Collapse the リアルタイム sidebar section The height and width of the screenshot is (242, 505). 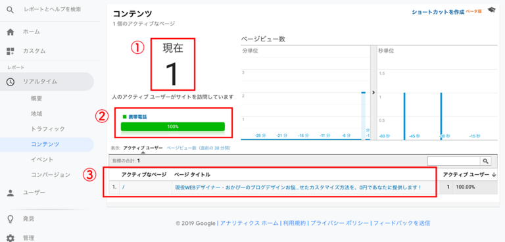pos(47,82)
